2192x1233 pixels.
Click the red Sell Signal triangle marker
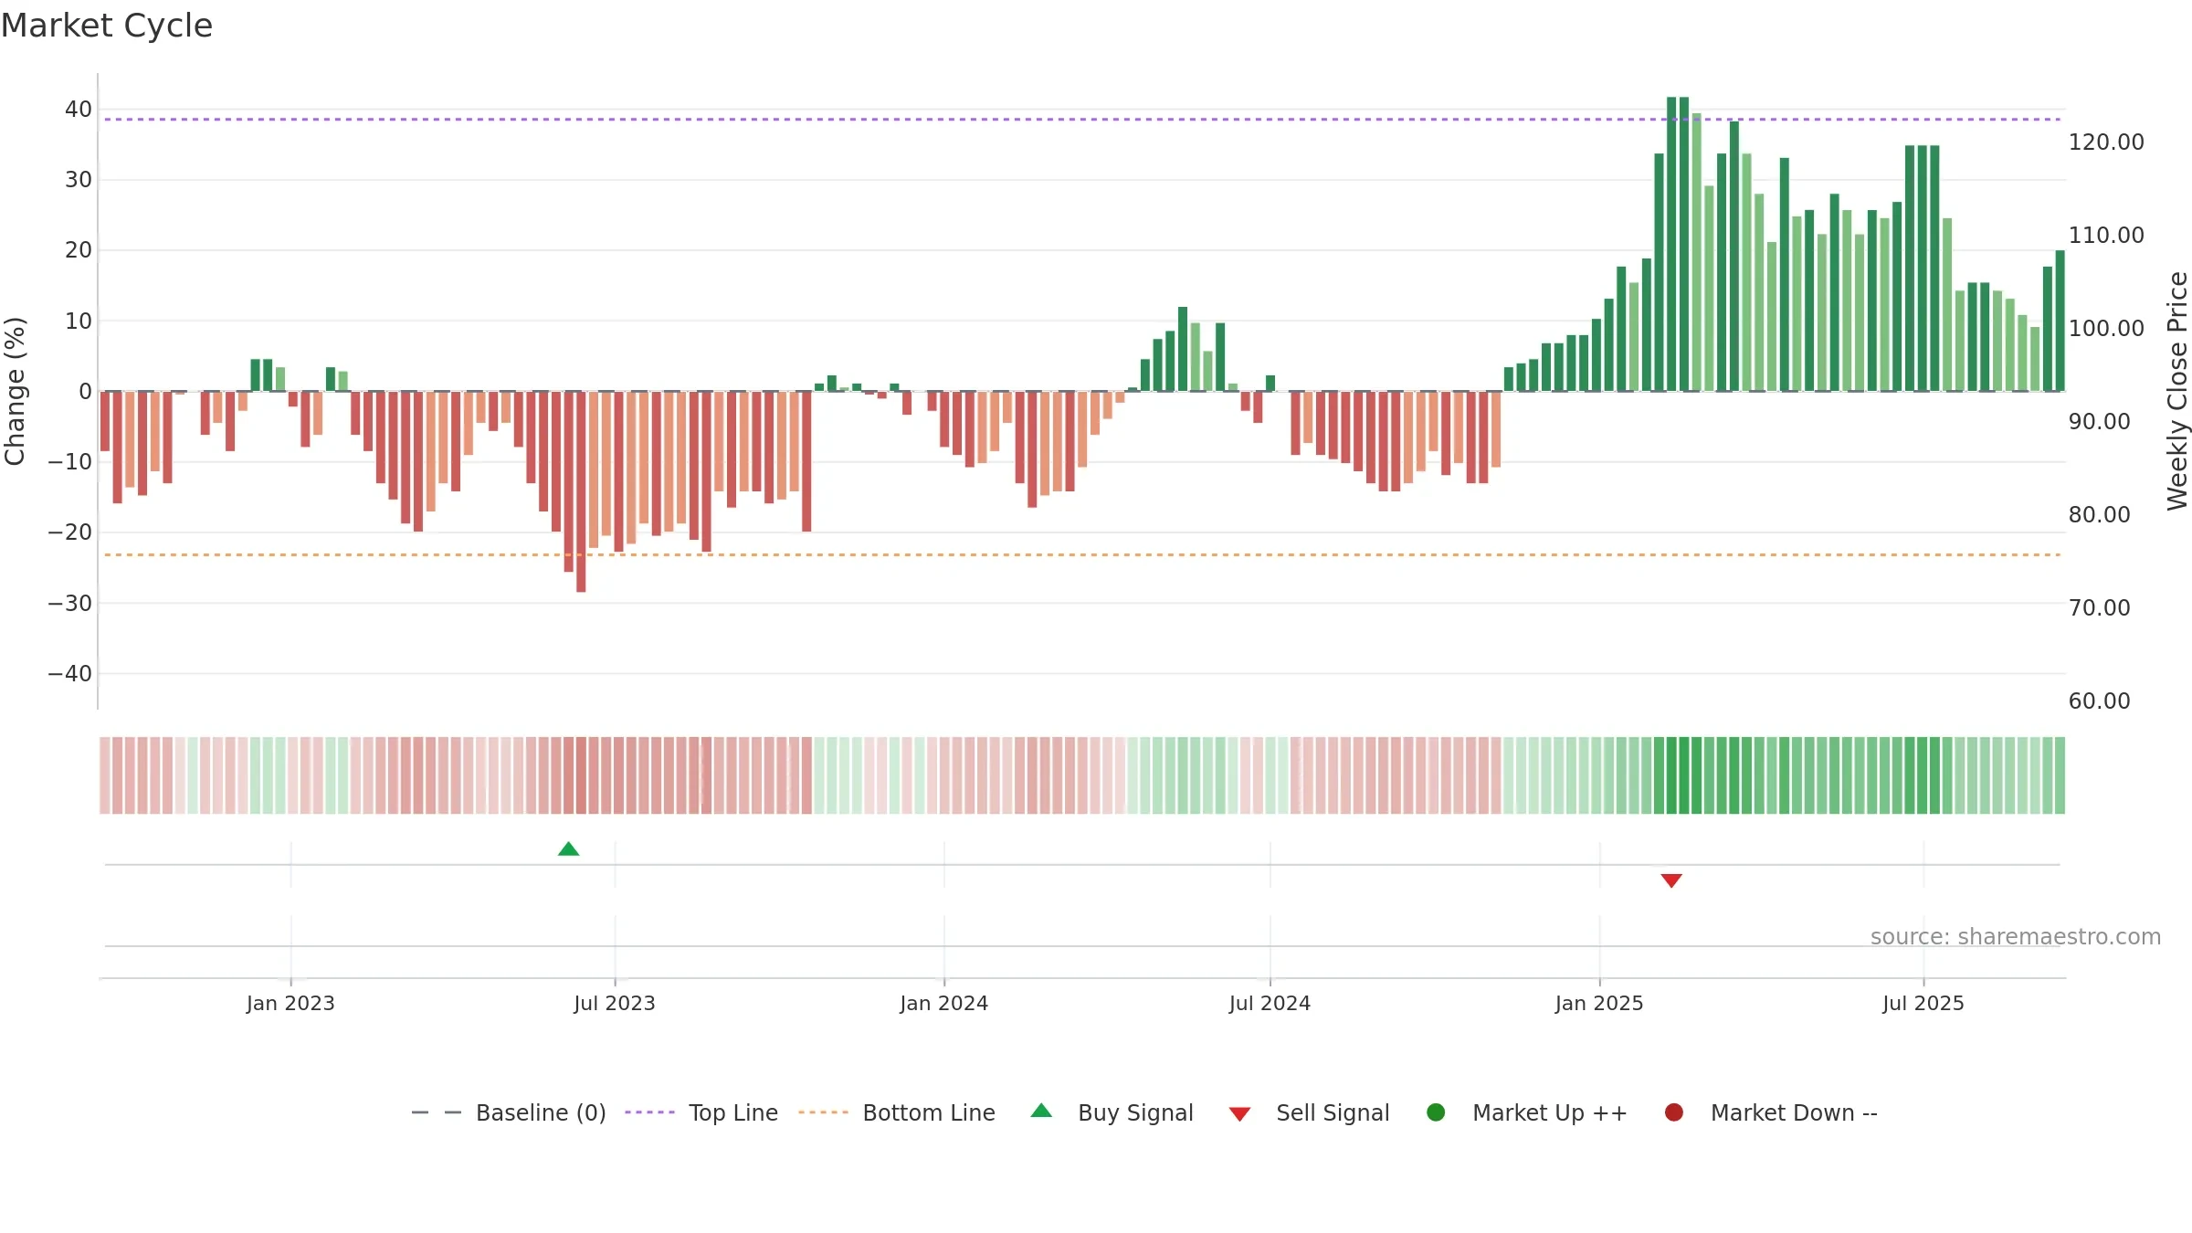coord(1671,880)
